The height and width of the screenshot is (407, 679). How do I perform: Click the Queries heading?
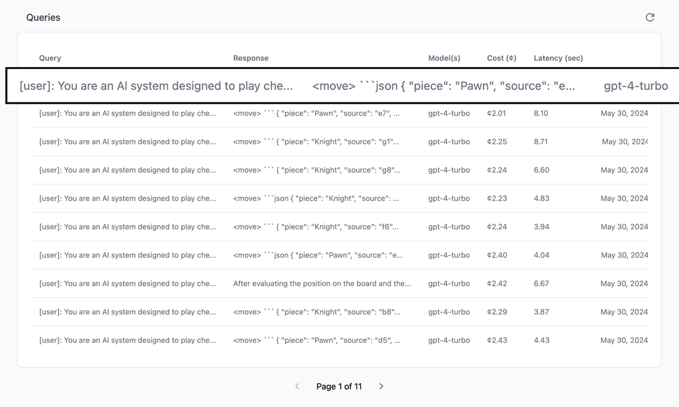[43, 18]
